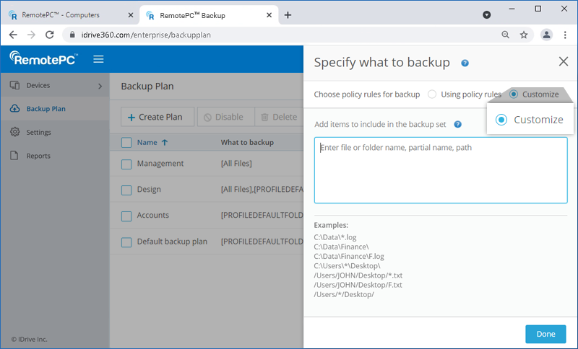
Task: Open the Settings gear in sidebar
Action: point(15,132)
